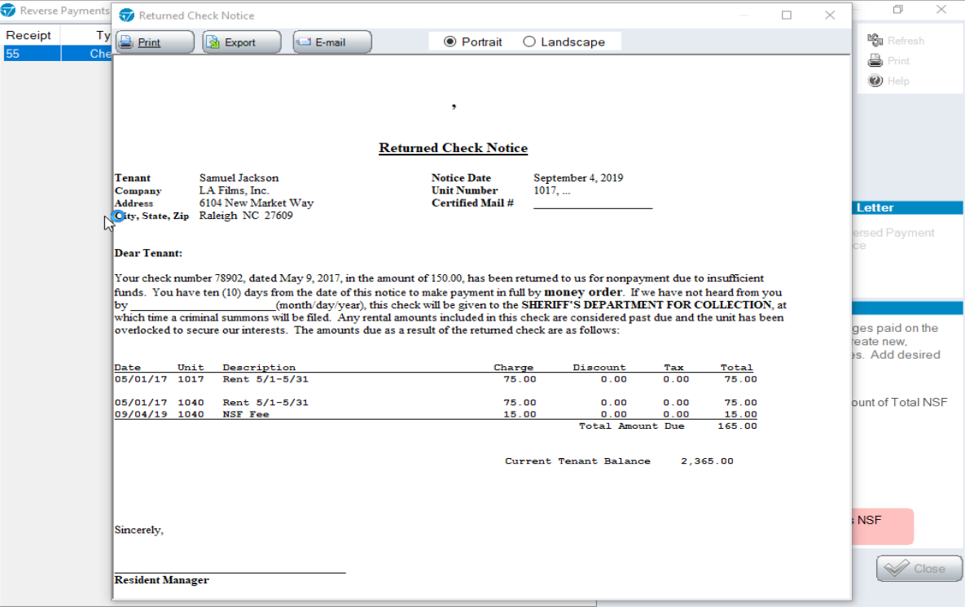Screen dimensions: 965x607
Task: Click Total Amount Due 165.00
Action: click(x=737, y=426)
